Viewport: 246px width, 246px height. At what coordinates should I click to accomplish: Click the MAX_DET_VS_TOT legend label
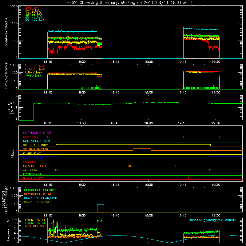tap(38, 226)
